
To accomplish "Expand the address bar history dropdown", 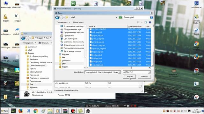I will point(116,17).
